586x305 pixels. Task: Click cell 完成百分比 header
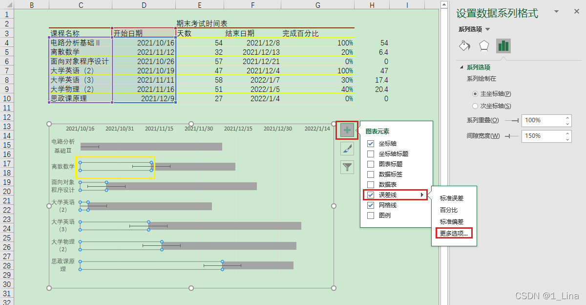[318, 33]
